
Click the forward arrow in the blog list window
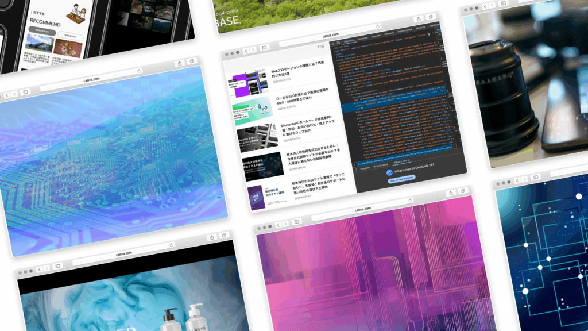[x=252, y=50]
